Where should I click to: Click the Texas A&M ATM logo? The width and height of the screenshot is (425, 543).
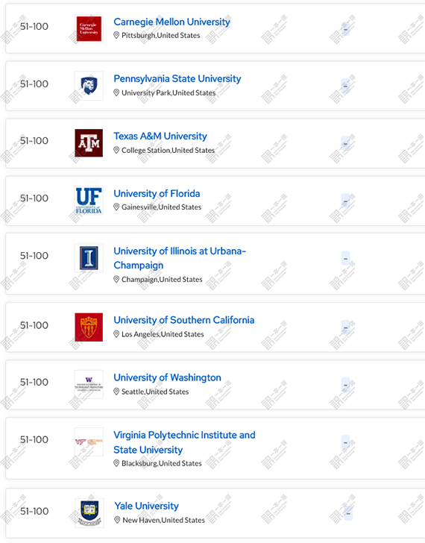coord(89,143)
